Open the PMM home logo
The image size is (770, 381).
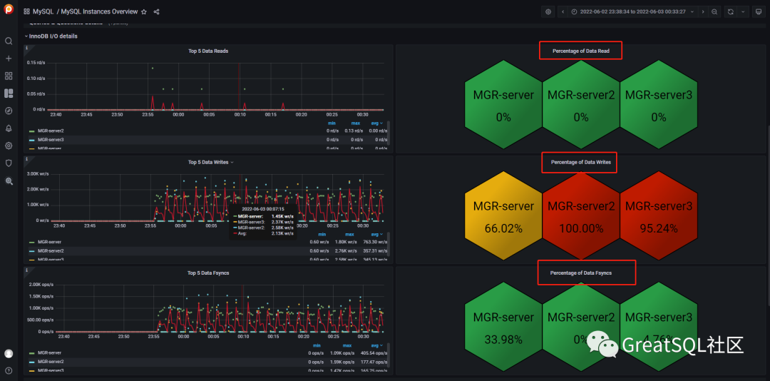[9, 10]
